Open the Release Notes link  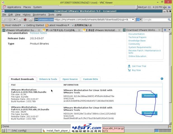point(38,33)
